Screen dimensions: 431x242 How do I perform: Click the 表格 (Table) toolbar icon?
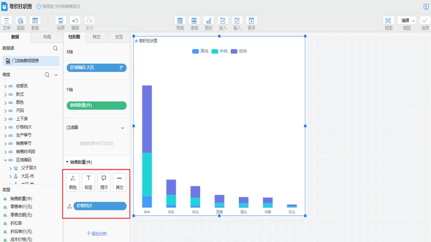[x=194, y=21]
